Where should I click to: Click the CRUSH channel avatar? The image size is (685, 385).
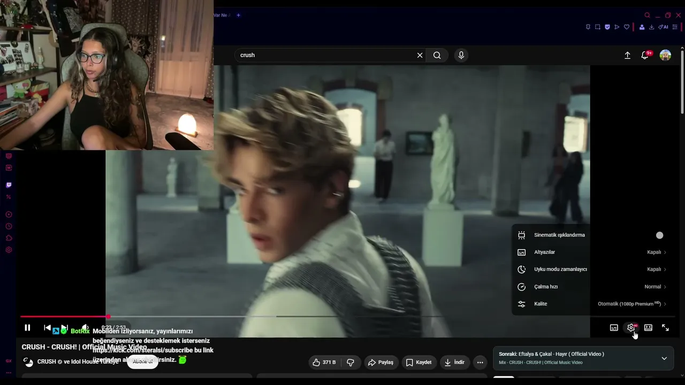28,362
